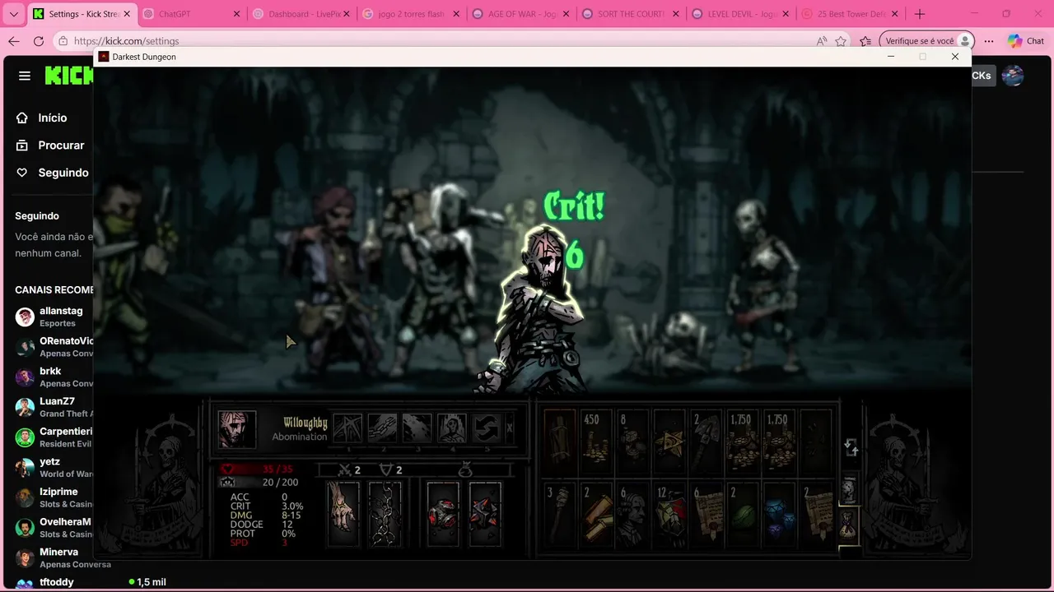Use the Transform/swap skill in slot 5
1054x592 pixels.
(486, 428)
